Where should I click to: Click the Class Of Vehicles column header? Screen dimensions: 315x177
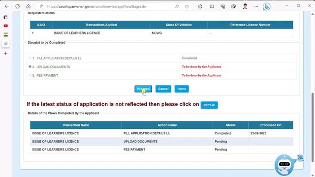click(x=179, y=25)
